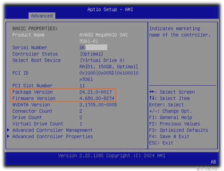The height and width of the screenshot is (171, 224).
Task: Click the help text about marketing name
Action: click(x=180, y=32)
